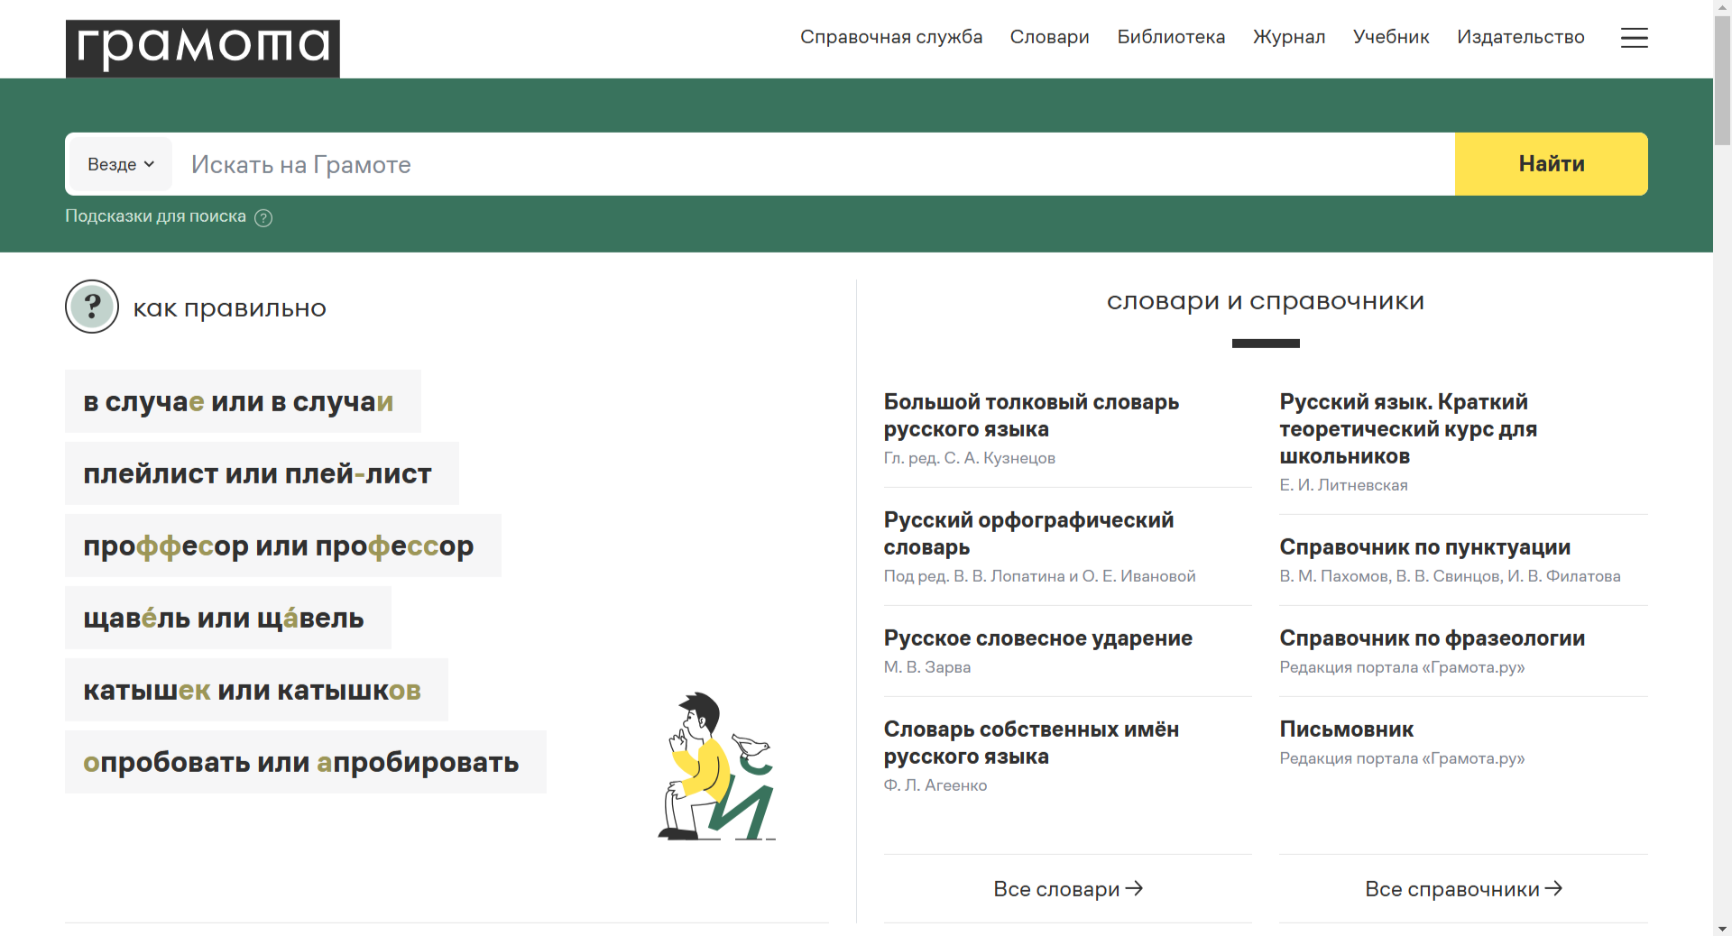
Task: Open the Письмовник reference
Action: coord(1346,730)
